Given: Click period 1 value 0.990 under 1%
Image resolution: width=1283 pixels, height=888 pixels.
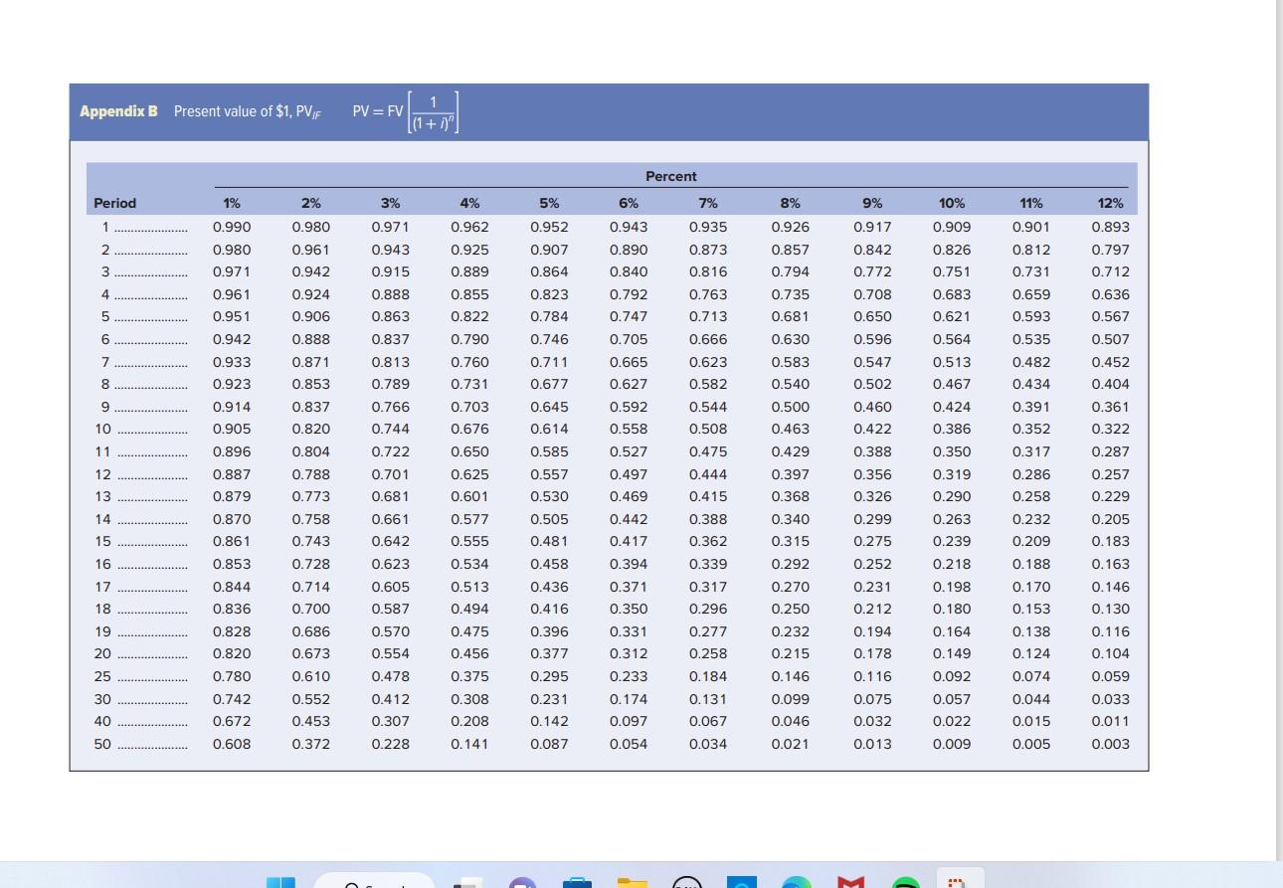Looking at the screenshot, I should (231, 227).
